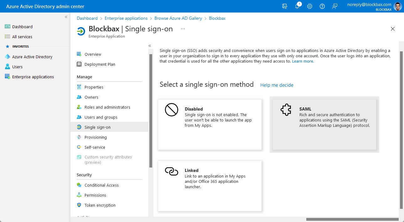Open the ellipsis menu next to Single sign-on
Screen dimensions: 404x222
point(183,29)
